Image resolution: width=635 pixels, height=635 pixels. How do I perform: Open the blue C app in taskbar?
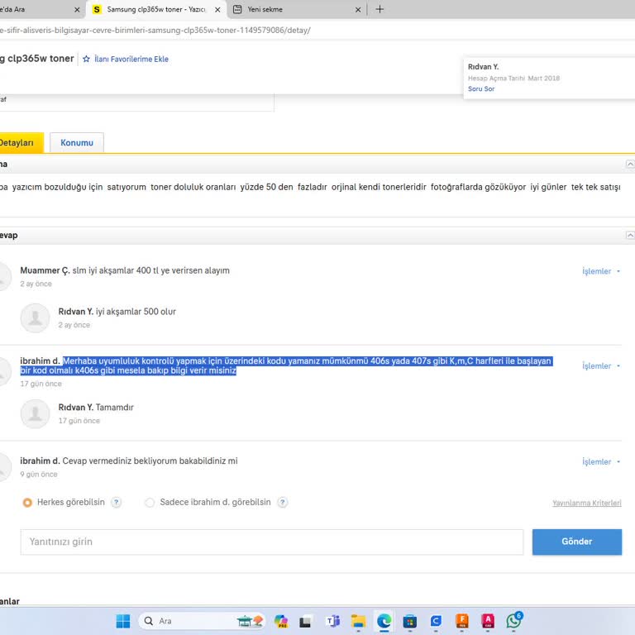coord(436,621)
